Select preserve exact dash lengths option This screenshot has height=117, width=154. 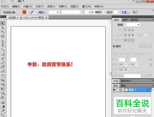pos(142,46)
